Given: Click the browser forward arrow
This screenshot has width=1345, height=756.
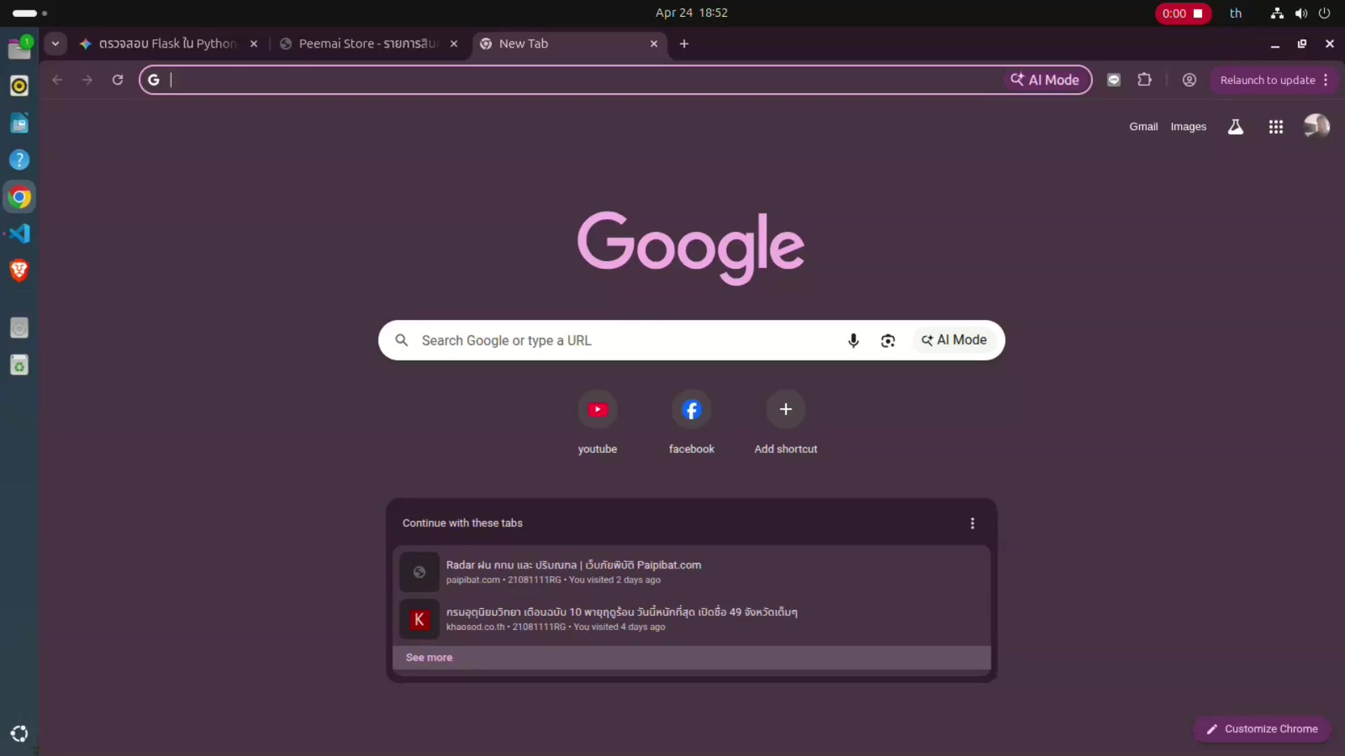Looking at the screenshot, I should [87, 80].
